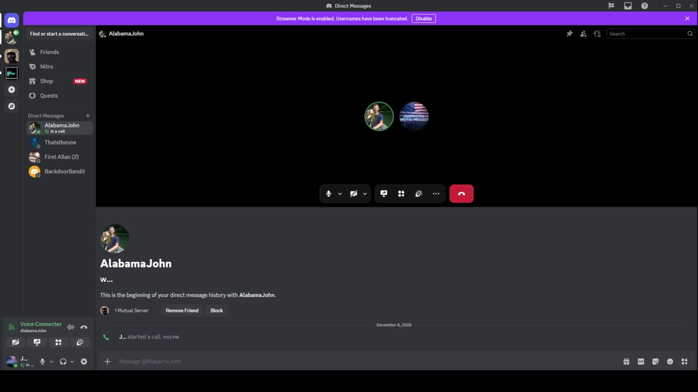Open Shop page

59,81
